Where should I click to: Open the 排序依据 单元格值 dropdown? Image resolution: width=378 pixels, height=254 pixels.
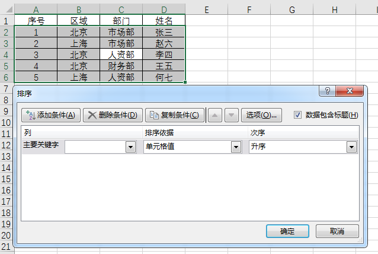point(236,147)
